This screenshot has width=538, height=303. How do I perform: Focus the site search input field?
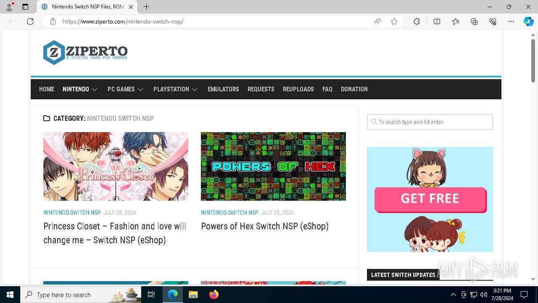coord(430,122)
